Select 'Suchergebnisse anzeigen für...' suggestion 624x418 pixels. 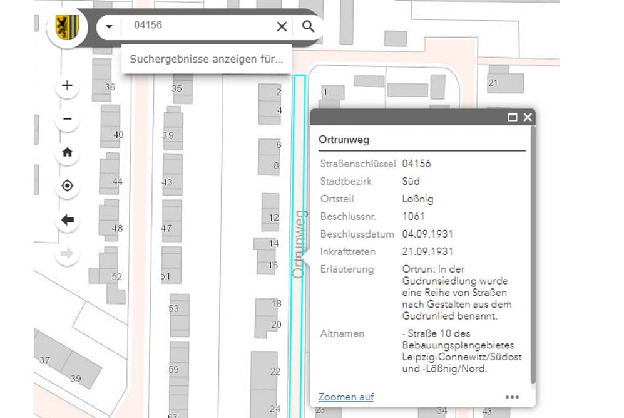click(206, 60)
